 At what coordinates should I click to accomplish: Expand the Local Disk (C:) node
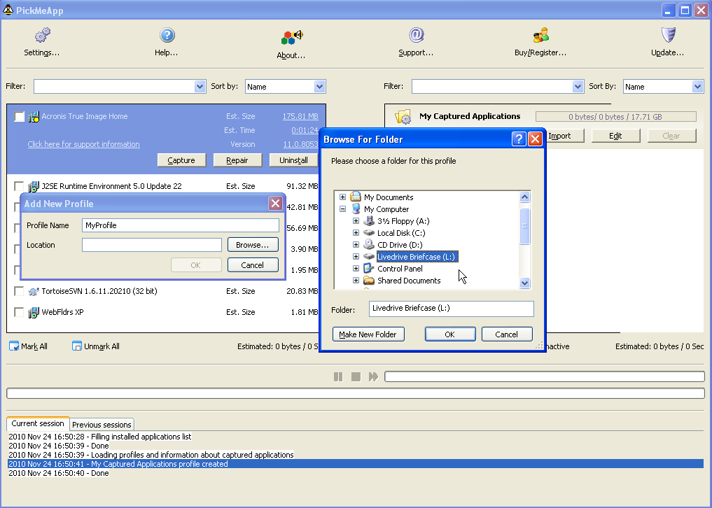point(356,233)
